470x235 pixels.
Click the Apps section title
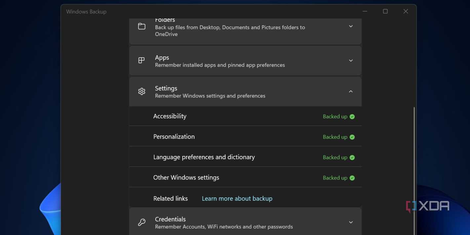pos(162,58)
